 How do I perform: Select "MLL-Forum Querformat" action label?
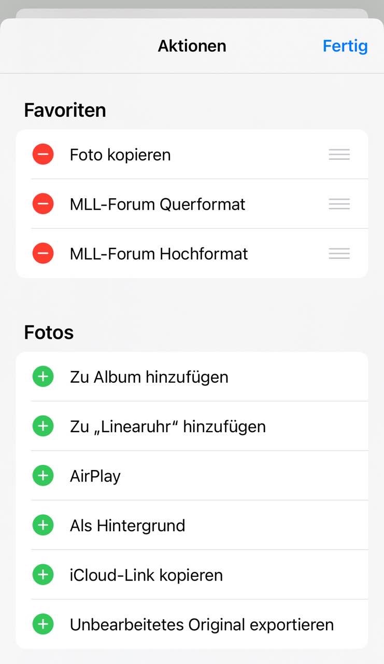coord(158,204)
